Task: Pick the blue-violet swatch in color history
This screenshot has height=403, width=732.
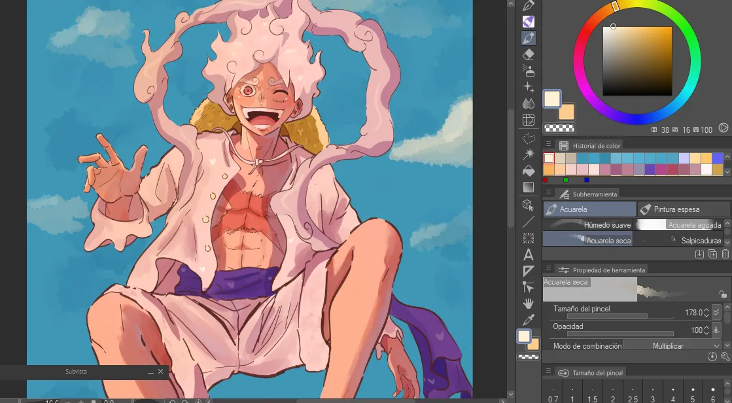Action: (x=718, y=158)
